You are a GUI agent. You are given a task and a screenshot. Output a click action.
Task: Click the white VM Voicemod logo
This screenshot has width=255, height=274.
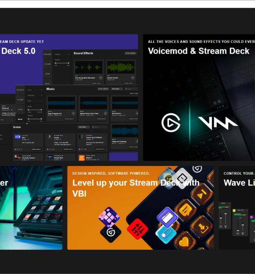click(x=218, y=123)
